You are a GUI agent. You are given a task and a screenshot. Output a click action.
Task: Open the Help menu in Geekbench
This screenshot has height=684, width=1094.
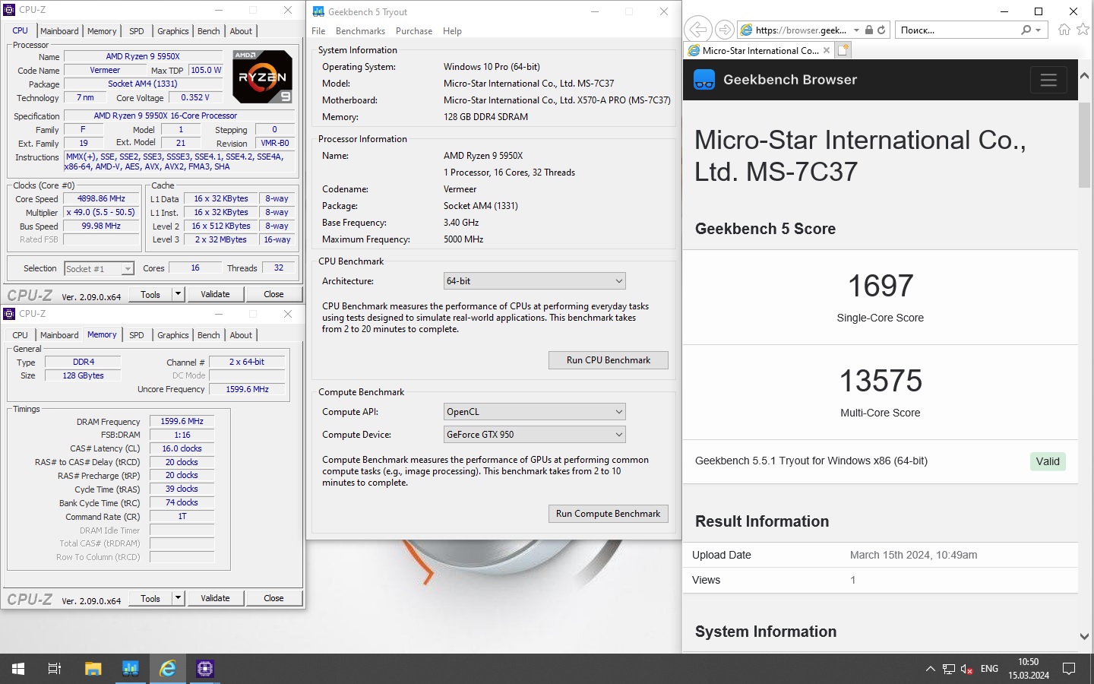point(452,31)
